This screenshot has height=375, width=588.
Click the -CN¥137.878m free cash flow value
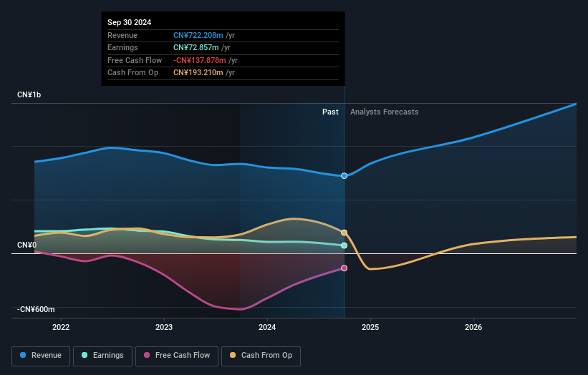pos(200,60)
